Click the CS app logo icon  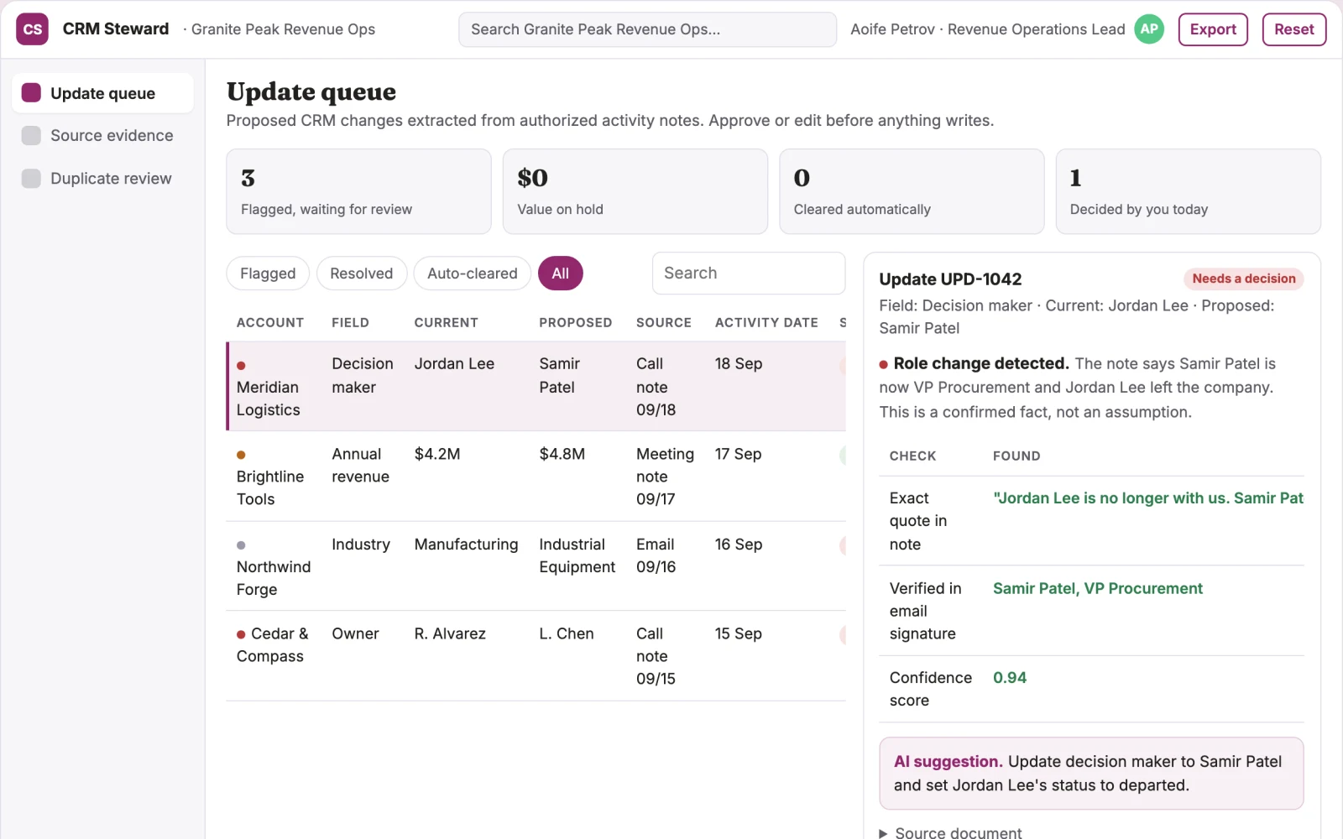tap(32, 29)
